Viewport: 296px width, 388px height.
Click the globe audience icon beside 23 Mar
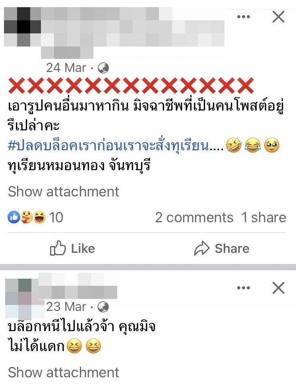(103, 307)
